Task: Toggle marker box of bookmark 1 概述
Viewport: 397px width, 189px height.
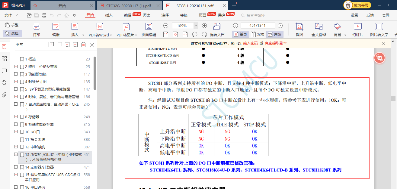Action: tap(22, 59)
